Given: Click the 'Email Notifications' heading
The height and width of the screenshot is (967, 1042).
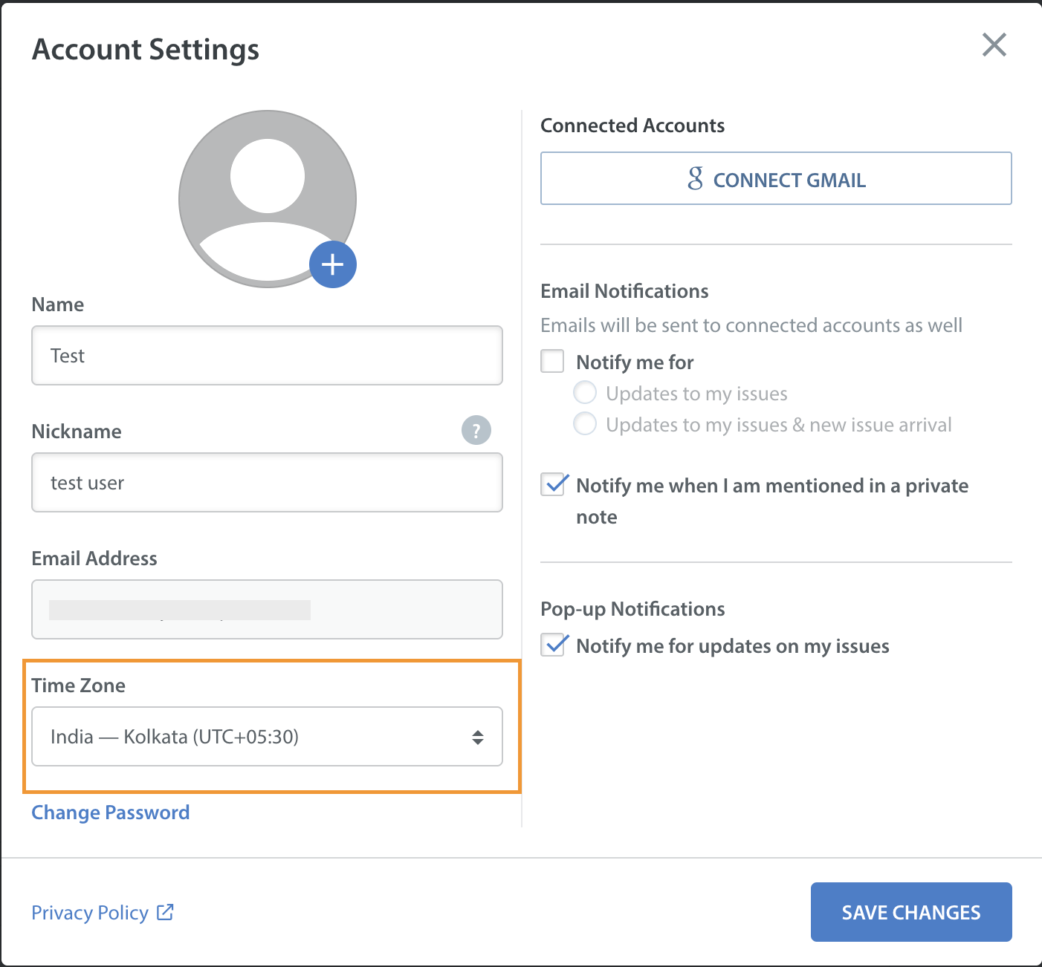Looking at the screenshot, I should point(624,291).
